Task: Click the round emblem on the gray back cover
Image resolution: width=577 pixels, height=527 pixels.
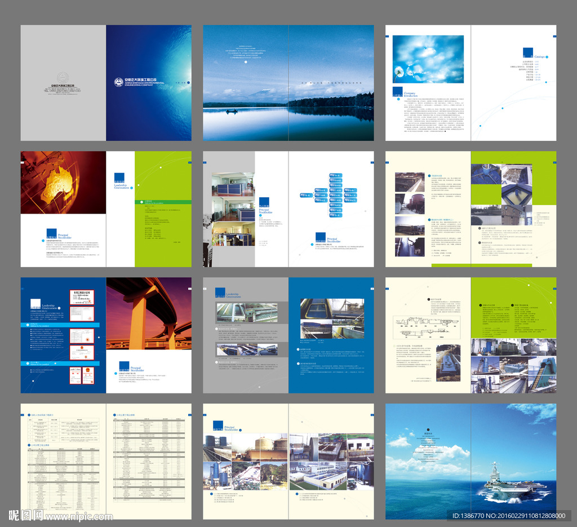Action: pos(63,78)
